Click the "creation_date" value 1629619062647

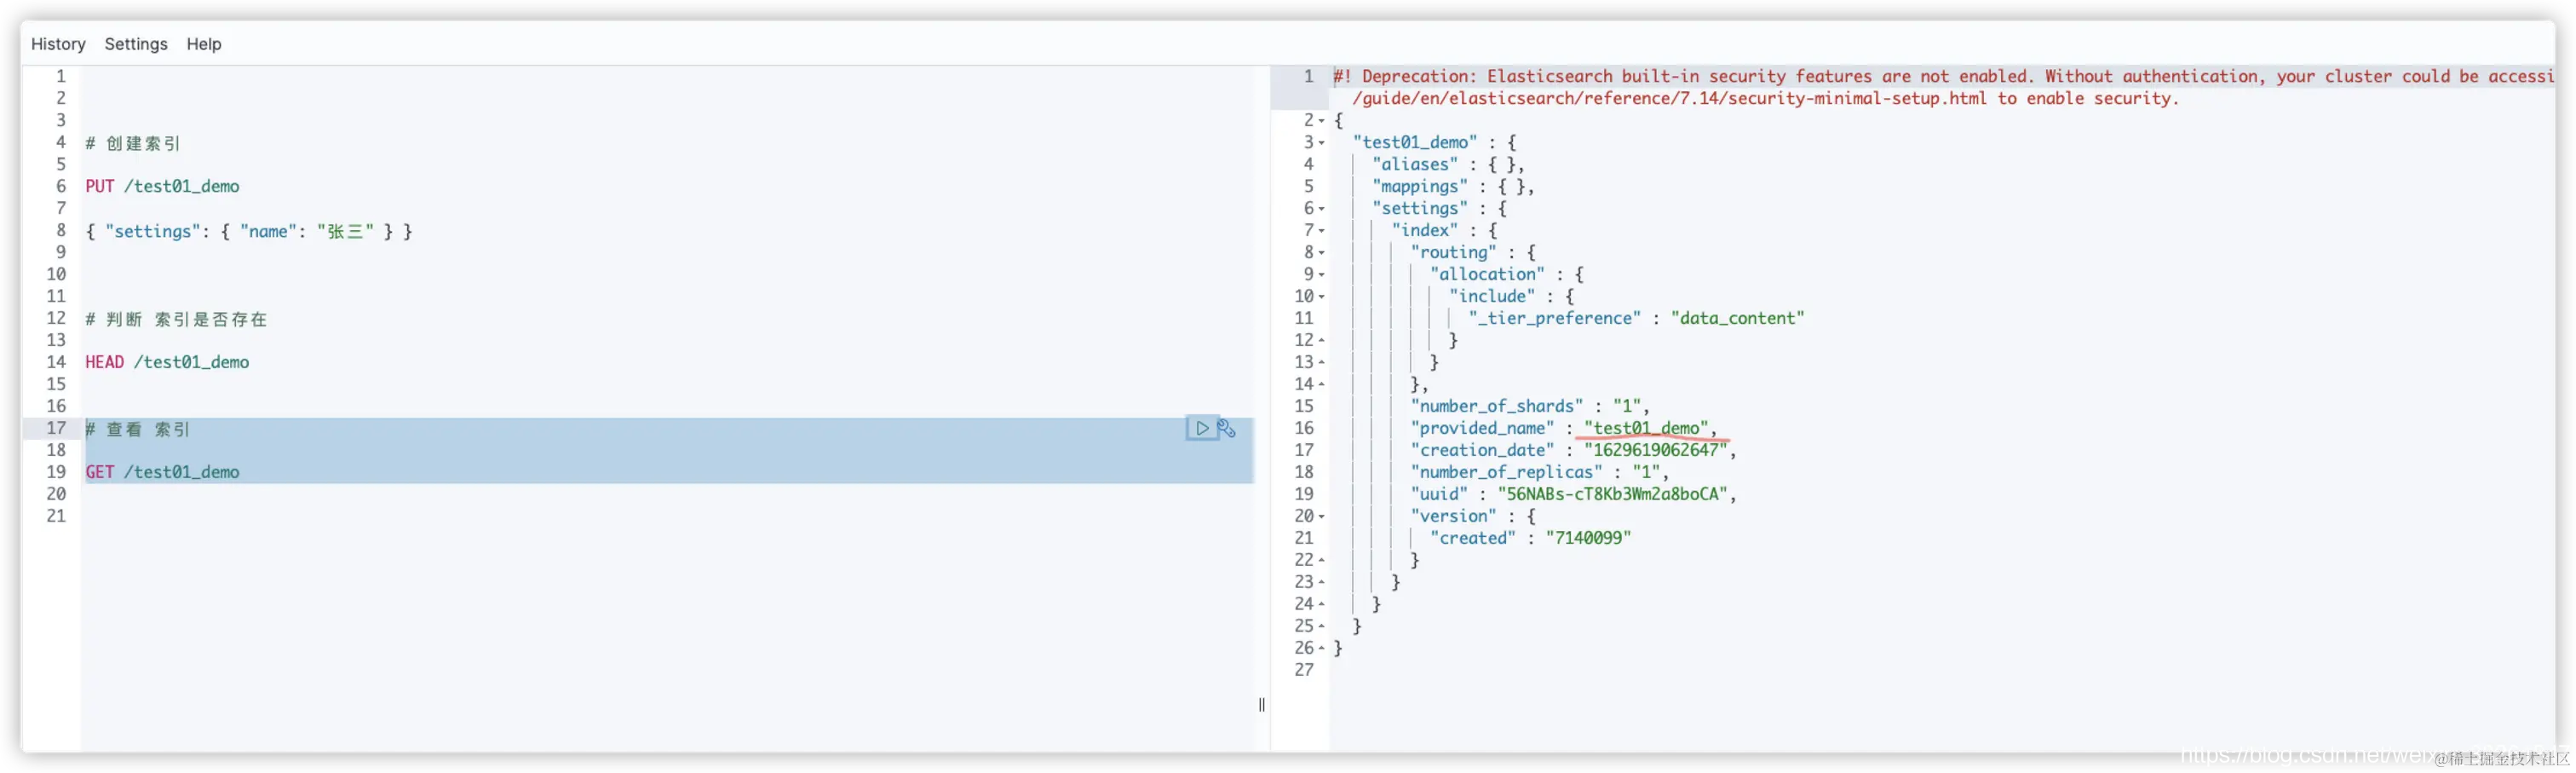point(1655,450)
